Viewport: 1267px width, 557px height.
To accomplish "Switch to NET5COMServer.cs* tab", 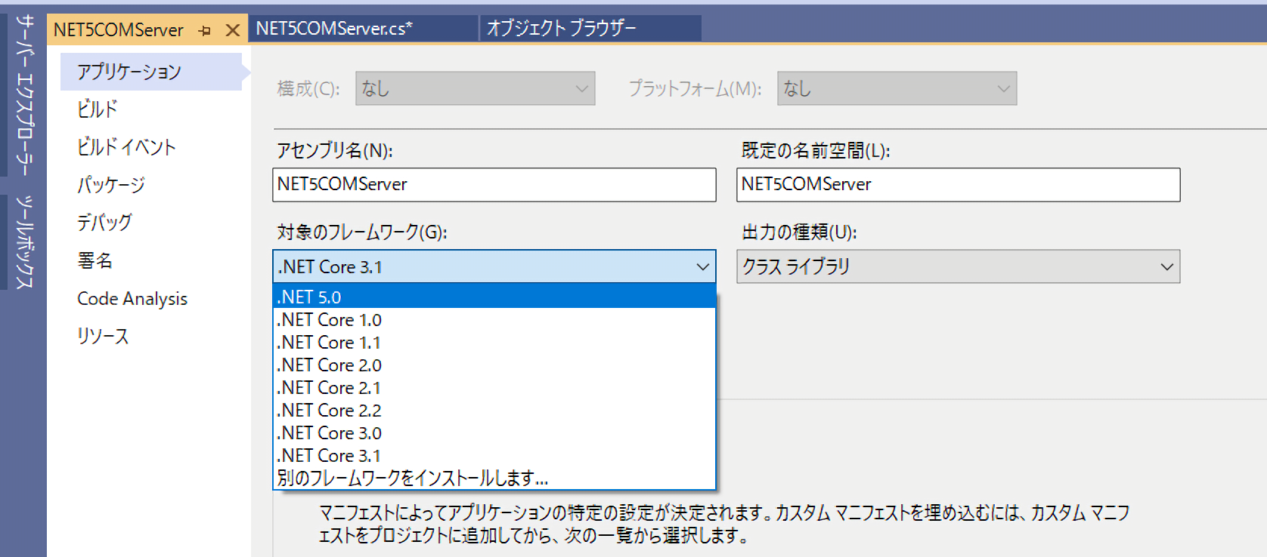I will point(334,29).
